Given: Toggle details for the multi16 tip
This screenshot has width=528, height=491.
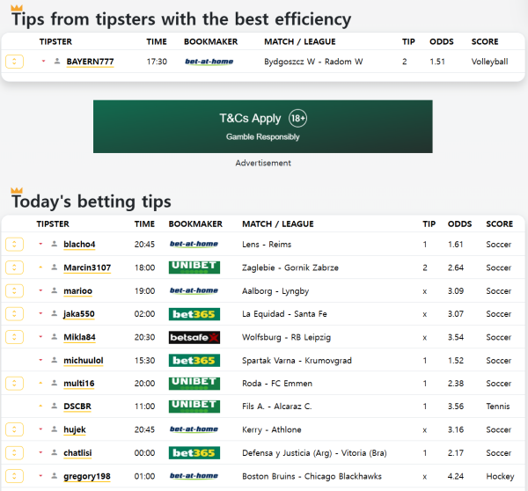Looking at the screenshot, I should point(14,384).
